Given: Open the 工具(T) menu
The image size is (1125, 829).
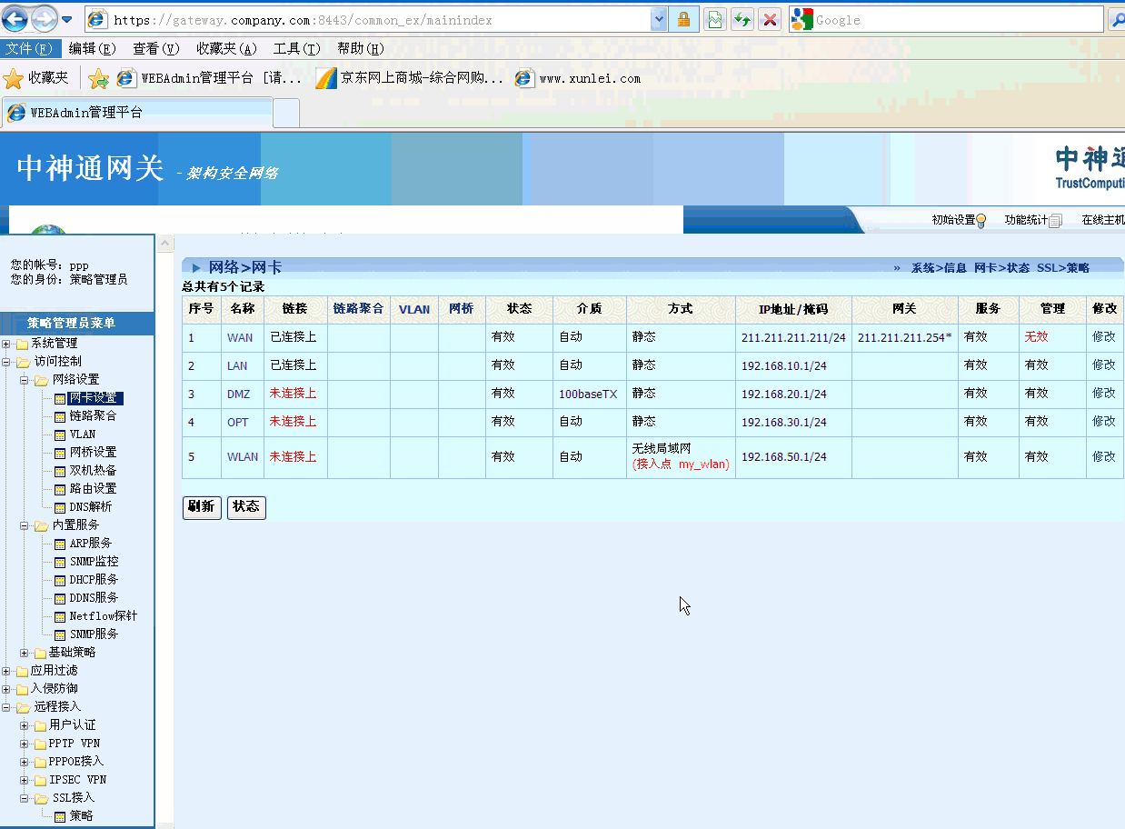Looking at the screenshot, I should (296, 49).
